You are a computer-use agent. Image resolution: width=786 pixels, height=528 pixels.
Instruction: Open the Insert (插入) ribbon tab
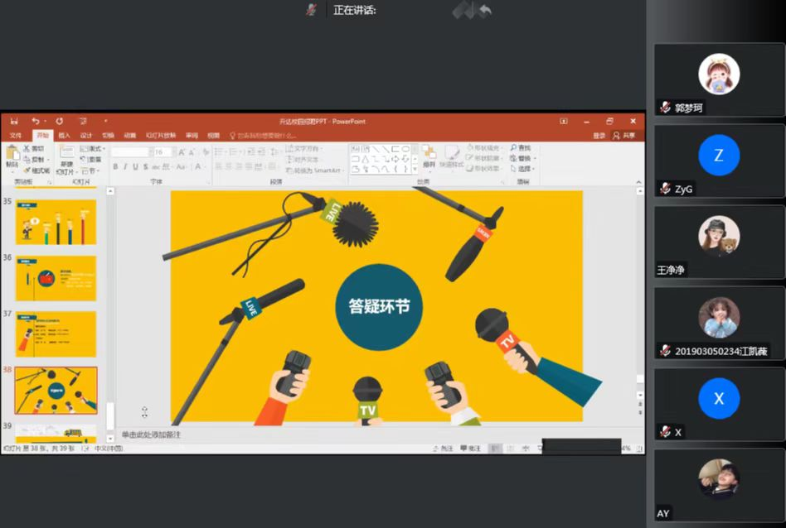(x=64, y=136)
